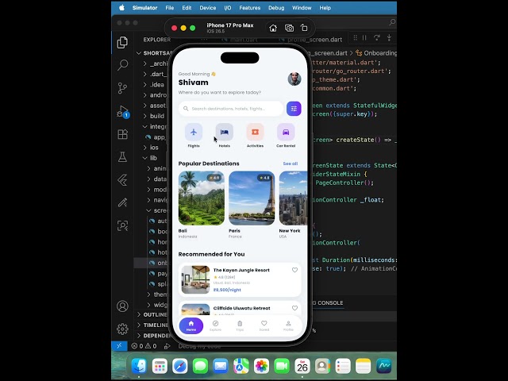Viewport: 508px width, 381px height.
Task: Tap the Trips tab in bottom navigation
Action: tap(240, 325)
